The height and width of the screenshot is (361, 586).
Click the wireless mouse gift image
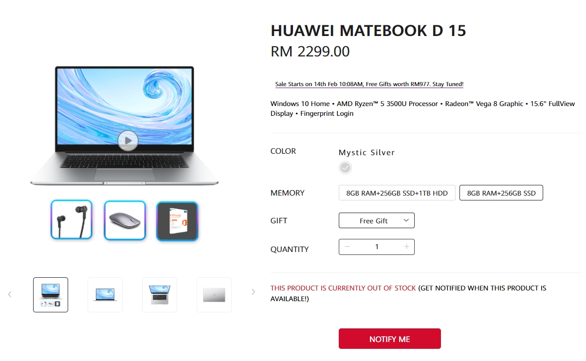[x=125, y=220]
